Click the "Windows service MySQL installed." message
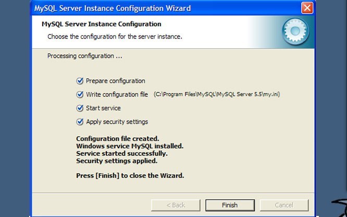Screen dimensions: 347x217 129,147
